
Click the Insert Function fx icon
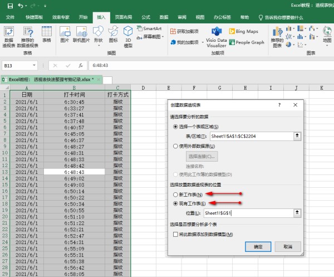[81, 65]
